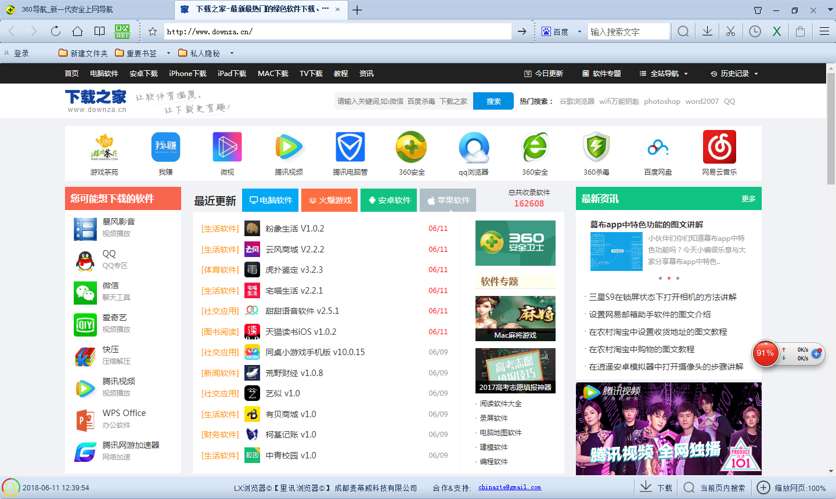Open the reading book view icon

(100, 31)
